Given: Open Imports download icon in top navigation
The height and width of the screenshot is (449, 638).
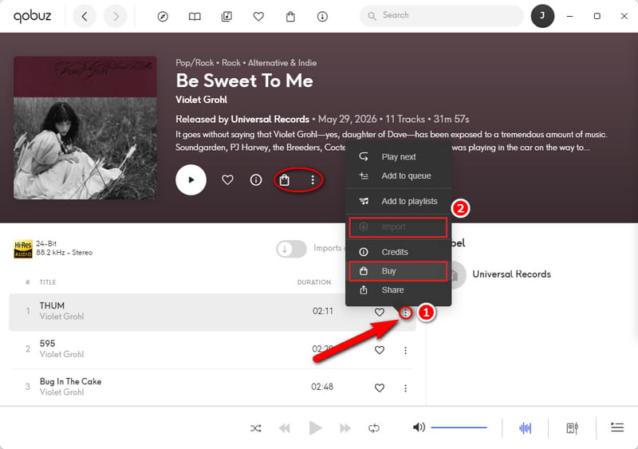Looking at the screenshot, I should [x=322, y=16].
